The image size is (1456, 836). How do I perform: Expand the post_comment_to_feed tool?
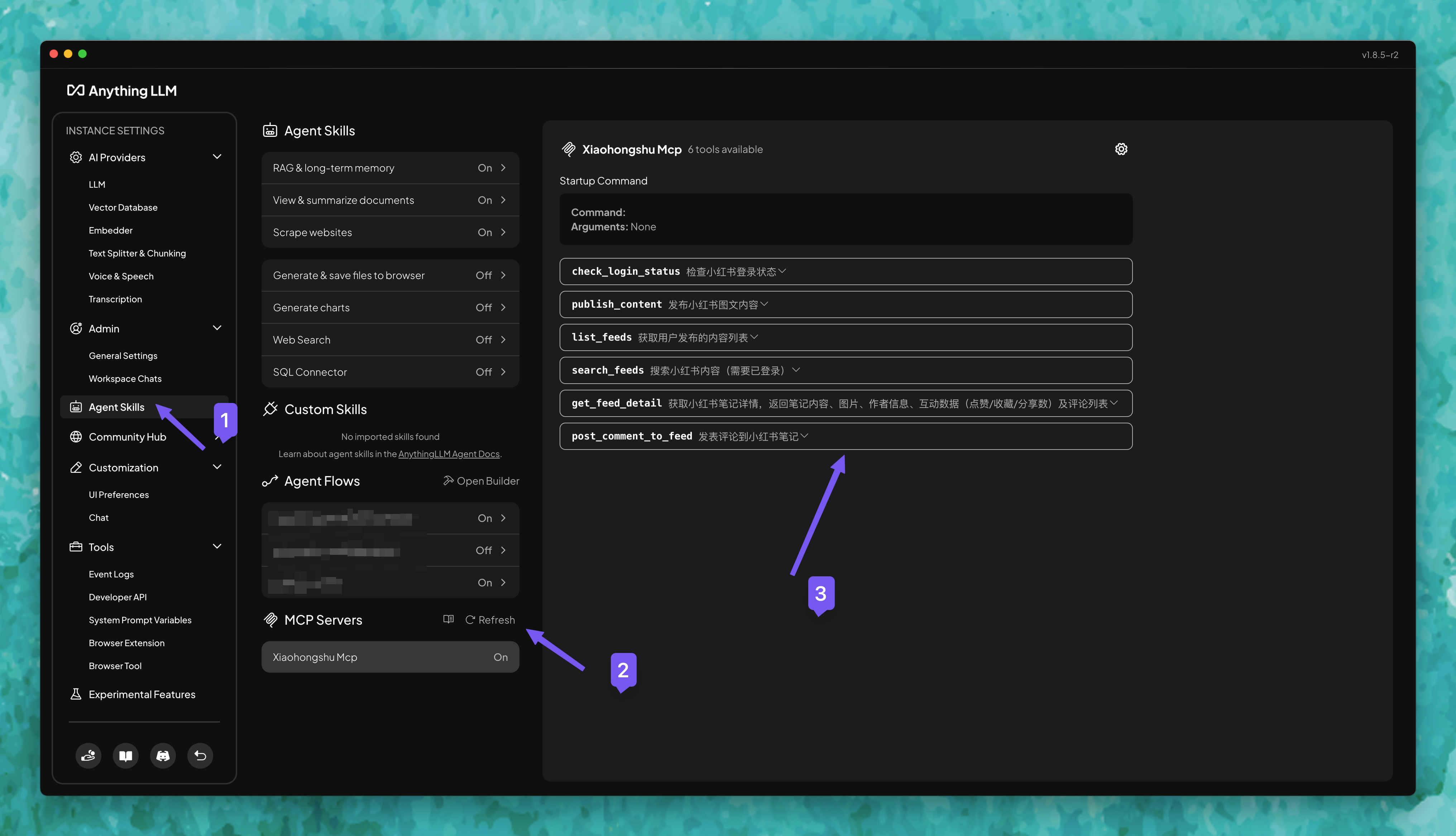click(x=846, y=436)
